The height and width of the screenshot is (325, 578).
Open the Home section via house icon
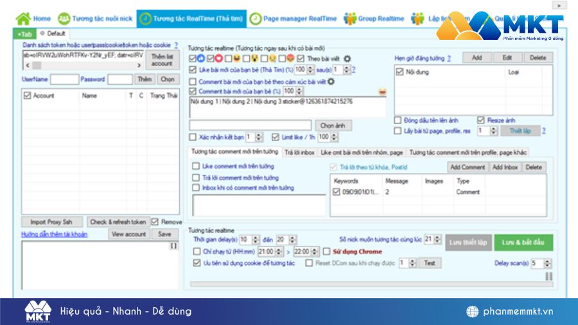pos(23,19)
